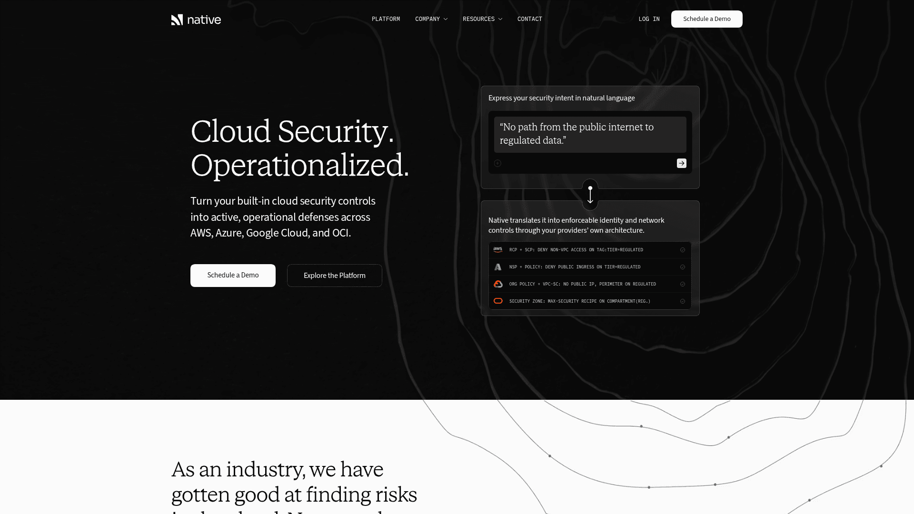Click the 'Native translates it into enforceable' text
This screenshot has width=914, height=514.
click(x=576, y=225)
